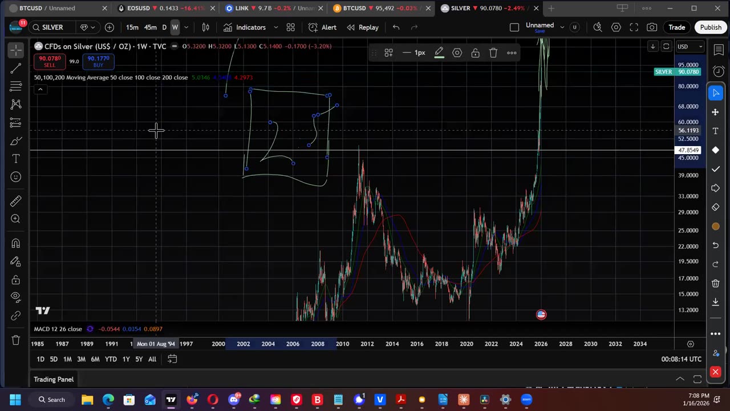Collapse the indicator legend chevron

[x=40, y=89]
